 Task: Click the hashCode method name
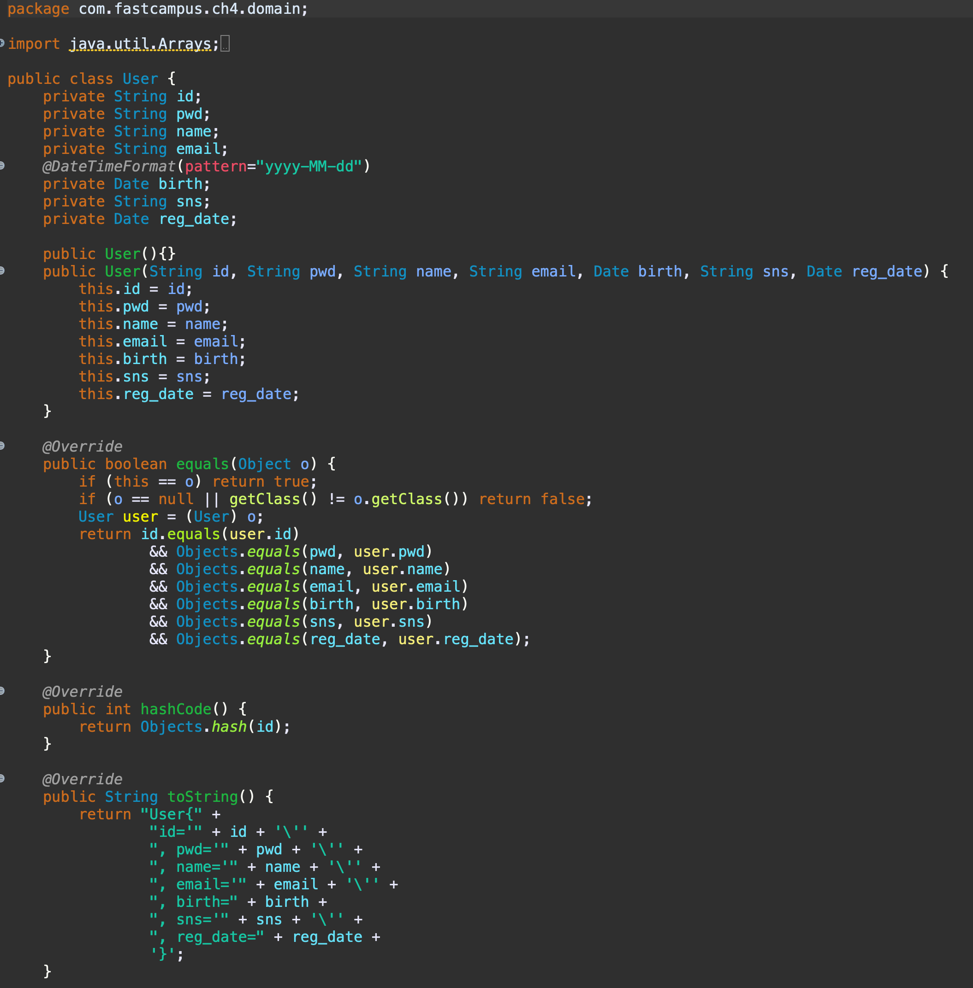click(175, 709)
